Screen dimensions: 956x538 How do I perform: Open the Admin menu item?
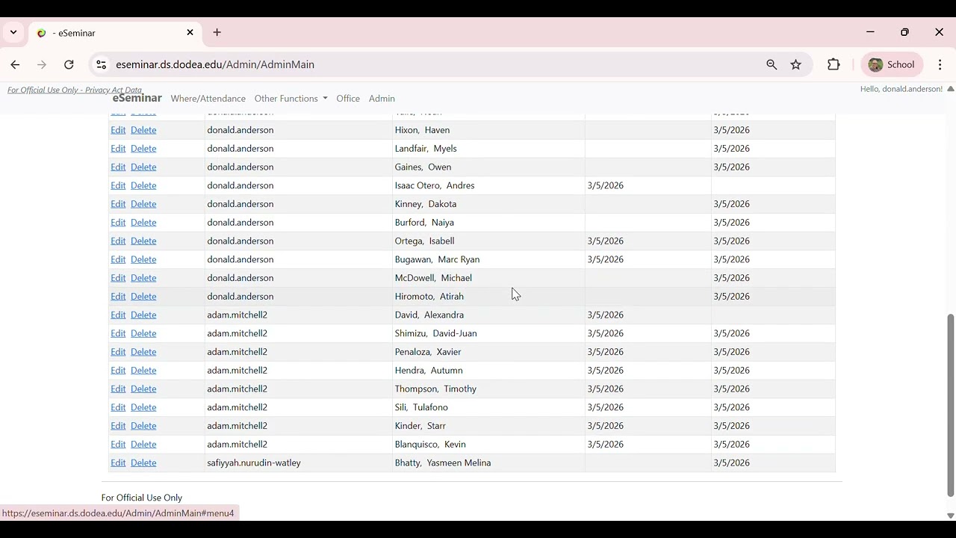click(x=382, y=99)
